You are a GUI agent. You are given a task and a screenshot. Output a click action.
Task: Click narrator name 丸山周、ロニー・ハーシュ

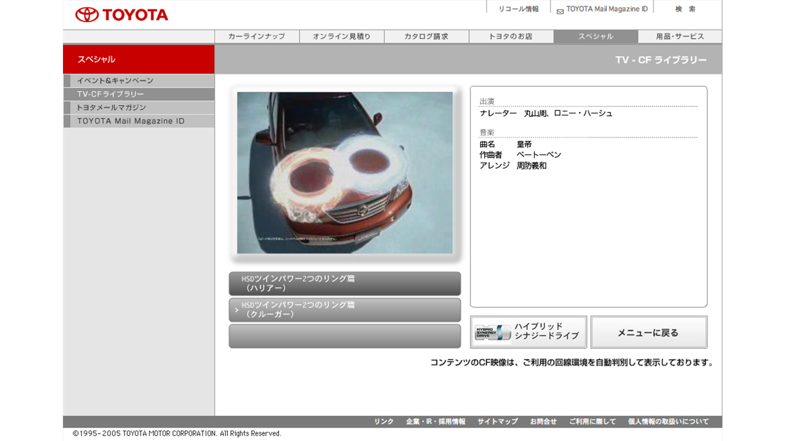(568, 114)
